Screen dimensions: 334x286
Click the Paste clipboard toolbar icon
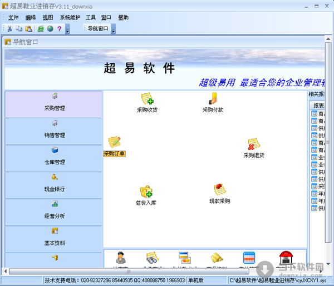point(28,29)
